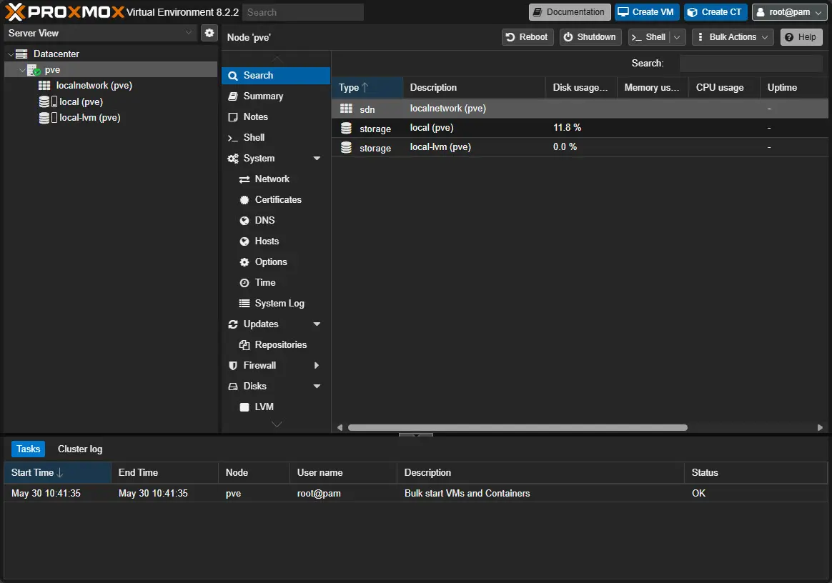Switch to the Cluster log tab
This screenshot has width=832, height=583.
(80, 449)
